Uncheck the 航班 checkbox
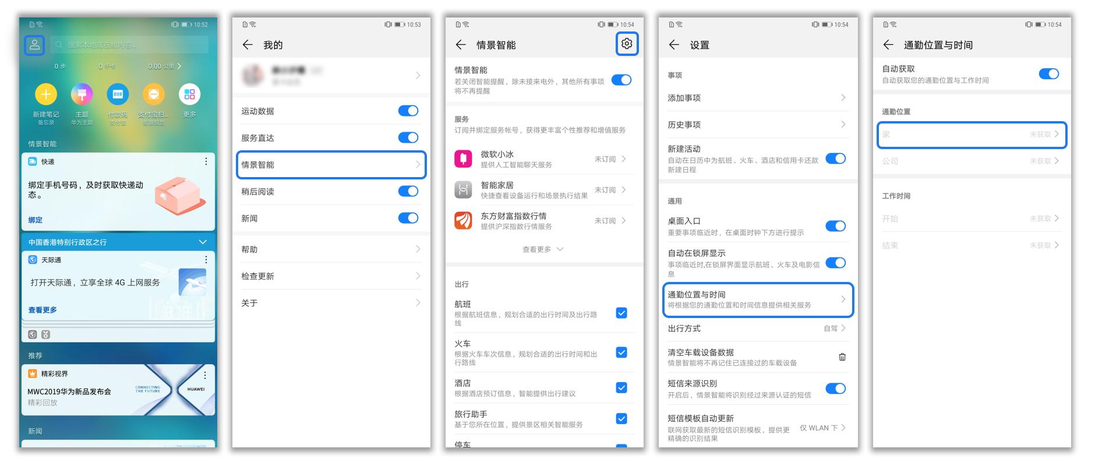 (621, 313)
